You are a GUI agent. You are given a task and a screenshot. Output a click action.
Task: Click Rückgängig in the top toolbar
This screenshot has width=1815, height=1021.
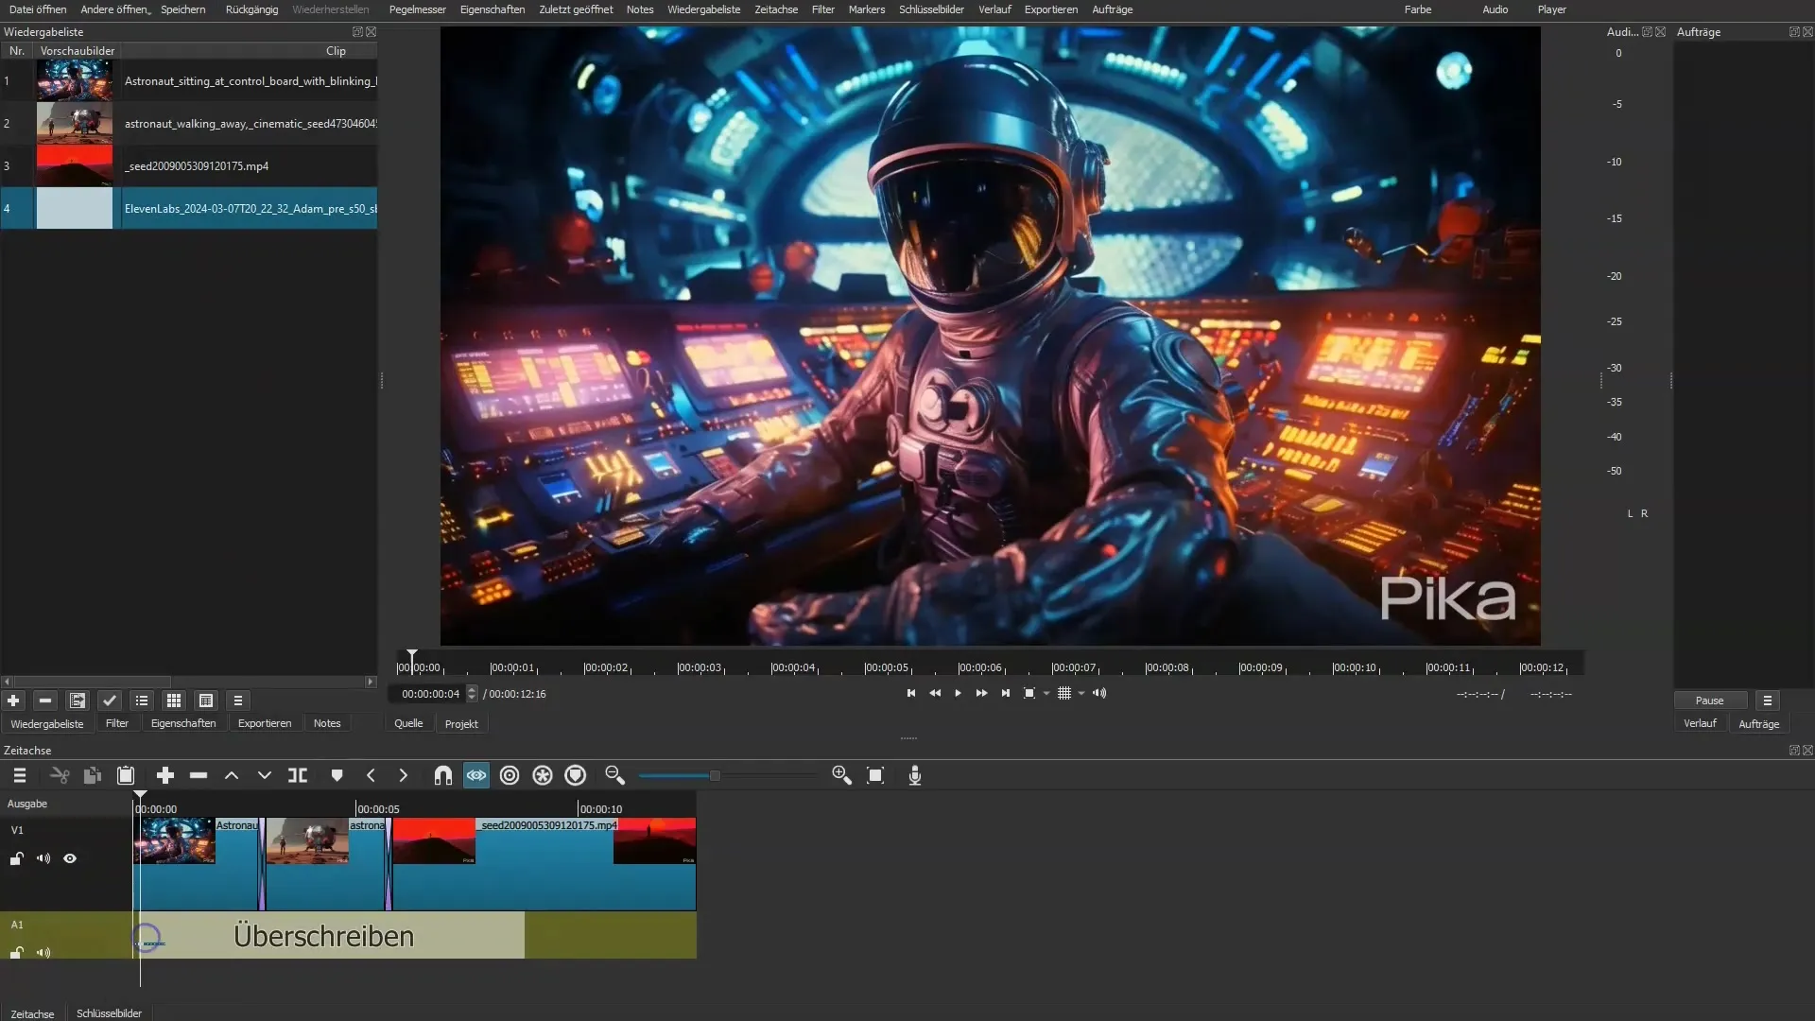tap(251, 9)
